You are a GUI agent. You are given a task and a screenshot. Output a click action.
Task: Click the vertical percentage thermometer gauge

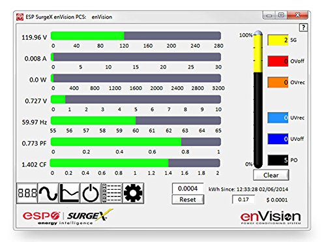click(x=258, y=99)
